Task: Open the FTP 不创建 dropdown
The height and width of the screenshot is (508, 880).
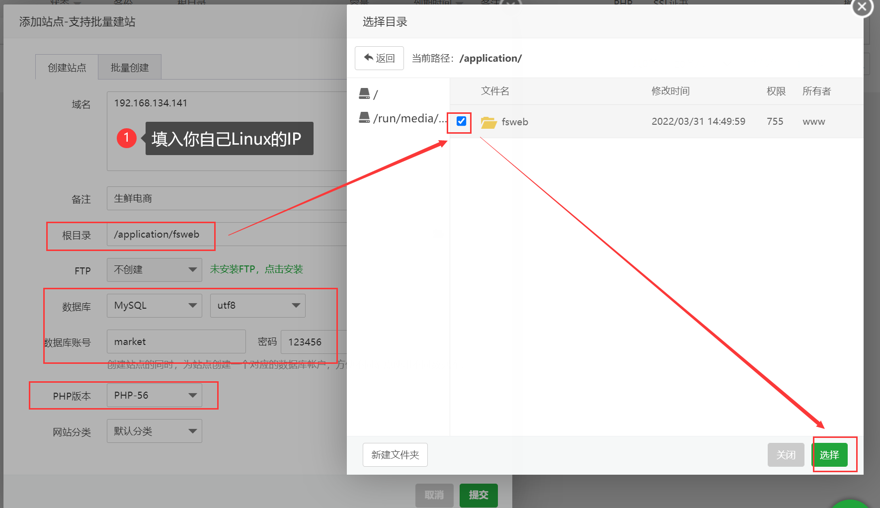Action: pos(154,270)
